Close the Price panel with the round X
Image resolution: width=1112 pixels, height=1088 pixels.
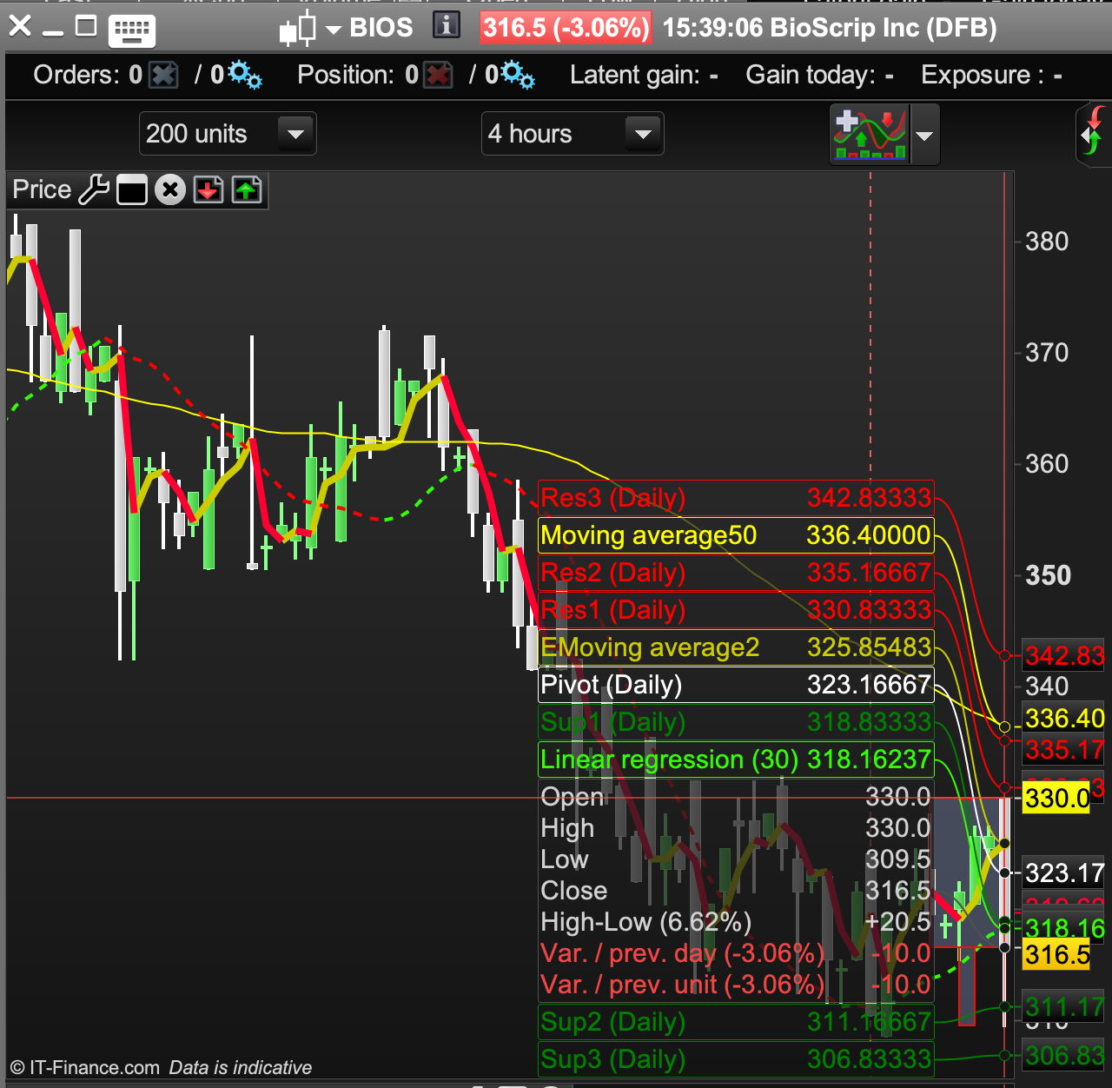(170, 189)
